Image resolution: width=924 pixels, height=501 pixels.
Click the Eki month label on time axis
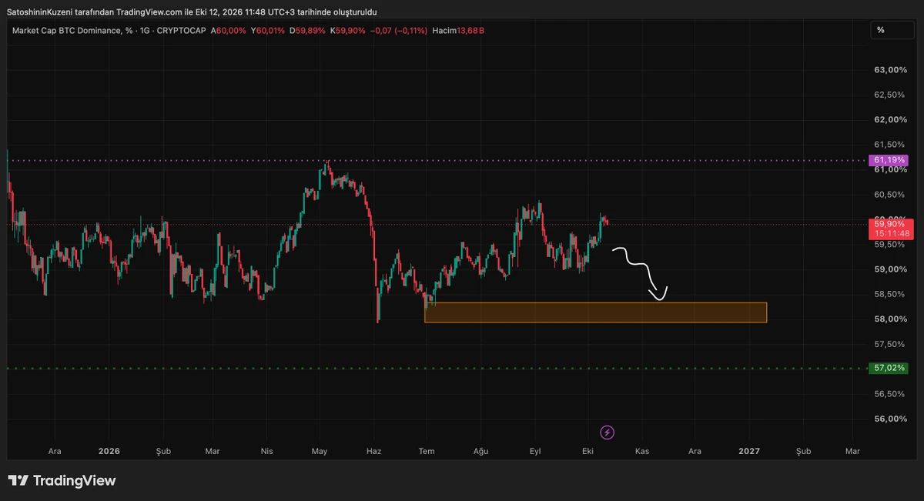click(588, 451)
